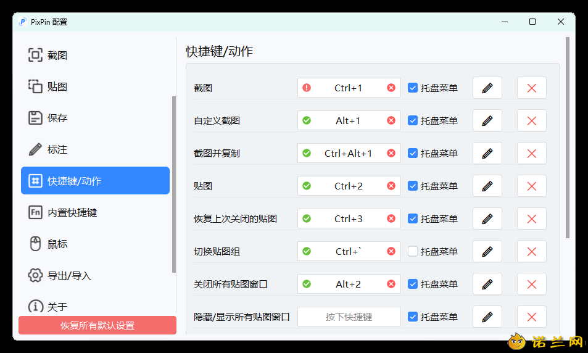Image resolution: width=588 pixels, height=353 pixels.
Task: Minimize the PixPin 配置 window
Action: 505,22
